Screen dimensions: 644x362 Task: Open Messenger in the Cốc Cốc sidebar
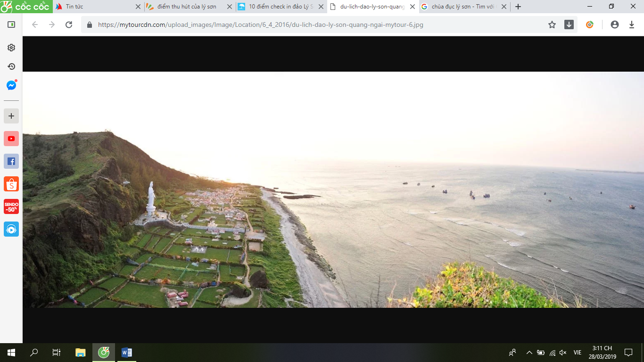click(11, 85)
